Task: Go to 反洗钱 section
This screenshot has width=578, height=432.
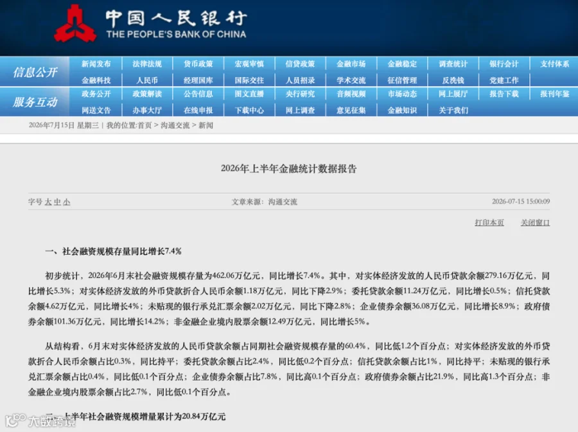Action: click(453, 80)
